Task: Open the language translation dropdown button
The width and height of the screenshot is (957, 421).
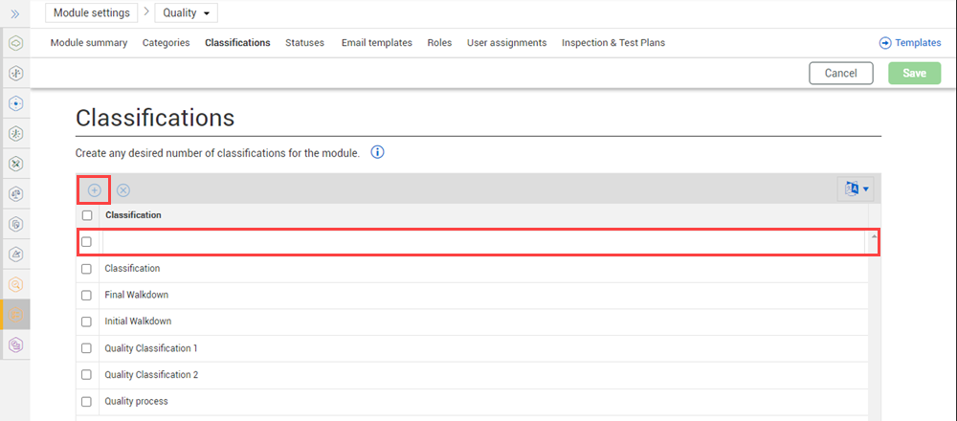Action: pyautogui.click(x=855, y=189)
